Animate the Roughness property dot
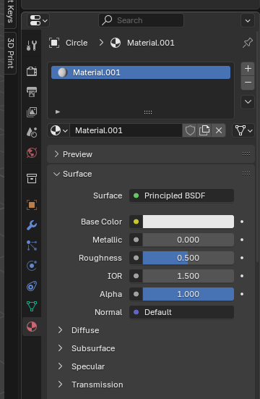260x399 pixels. 242,258
